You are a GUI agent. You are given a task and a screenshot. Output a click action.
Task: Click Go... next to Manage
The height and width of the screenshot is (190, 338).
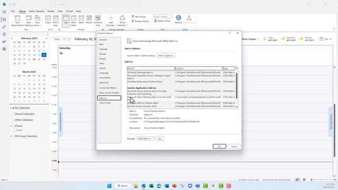(x=161, y=139)
